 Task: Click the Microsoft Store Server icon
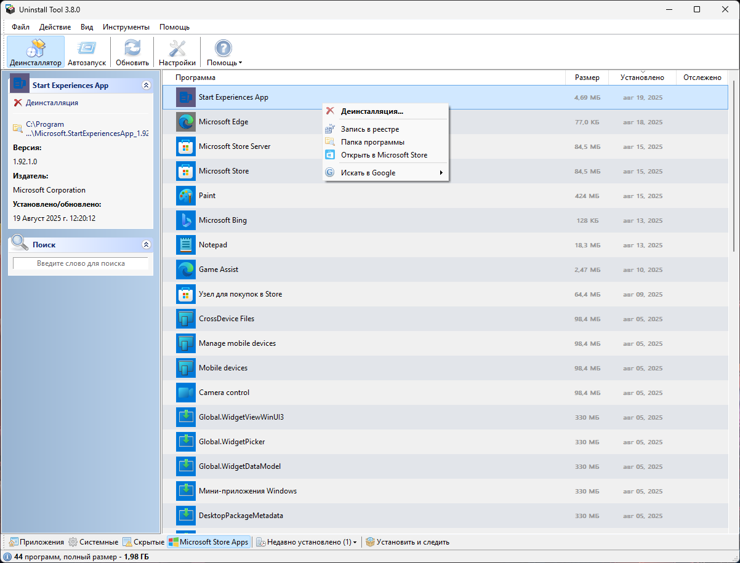click(186, 146)
